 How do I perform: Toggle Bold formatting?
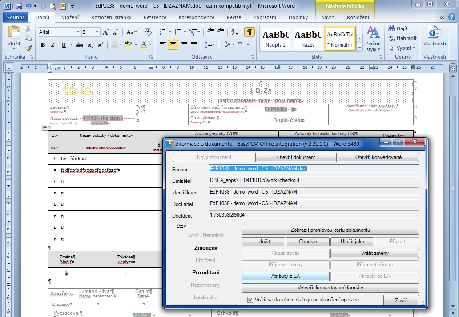(43, 45)
